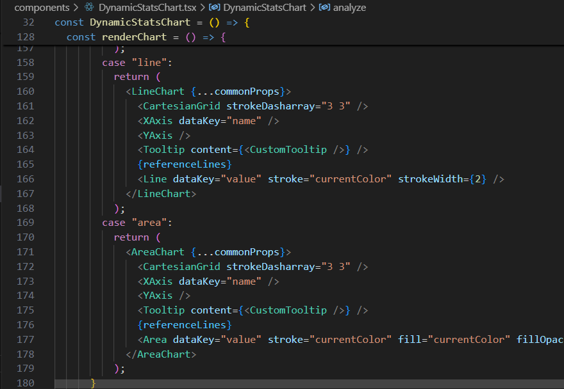Click line number 180 in gutter
The height and width of the screenshot is (389, 564).
tap(26, 383)
